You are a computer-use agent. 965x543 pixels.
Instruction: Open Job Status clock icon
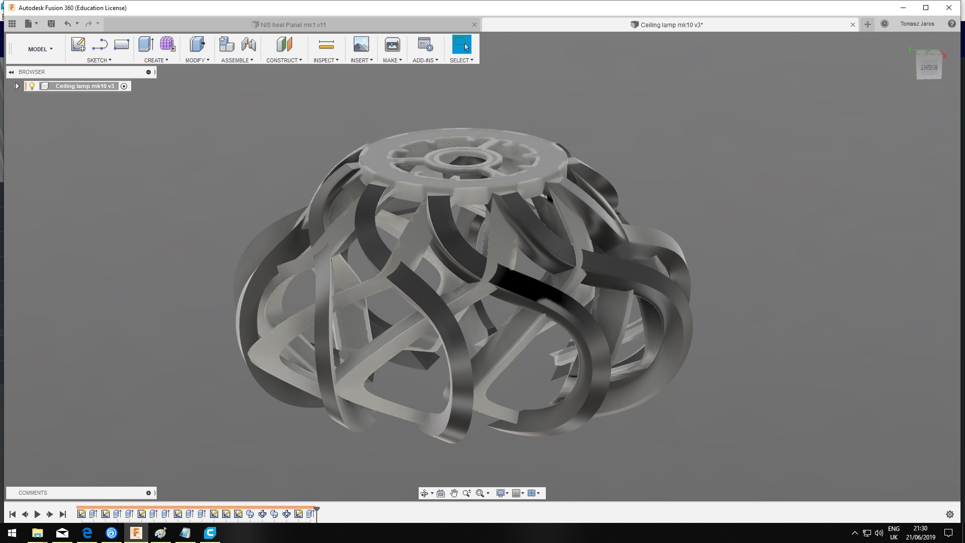[885, 24]
